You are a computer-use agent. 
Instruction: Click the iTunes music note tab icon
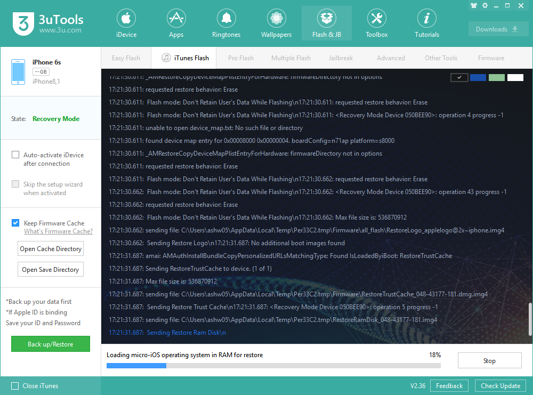pos(166,58)
